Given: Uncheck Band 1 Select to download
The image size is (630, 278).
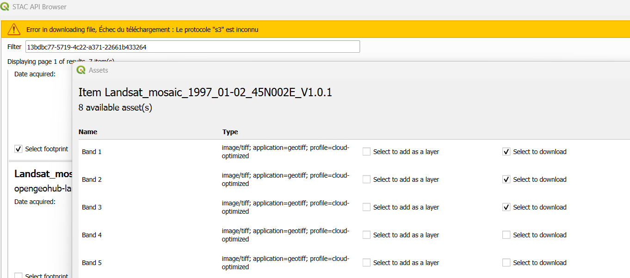Looking at the screenshot, I should (506, 152).
